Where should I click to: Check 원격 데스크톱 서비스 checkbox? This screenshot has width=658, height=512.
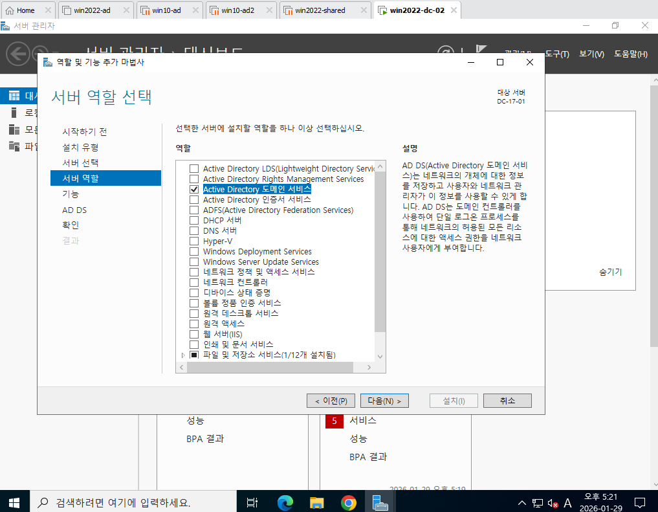[x=194, y=313]
